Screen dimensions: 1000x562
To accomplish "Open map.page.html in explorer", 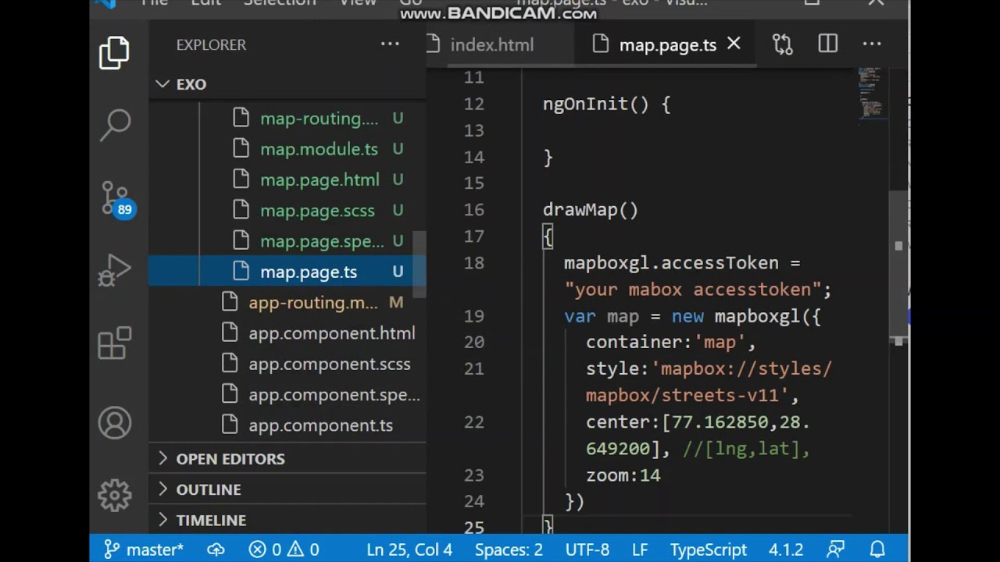I will click(320, 180).
